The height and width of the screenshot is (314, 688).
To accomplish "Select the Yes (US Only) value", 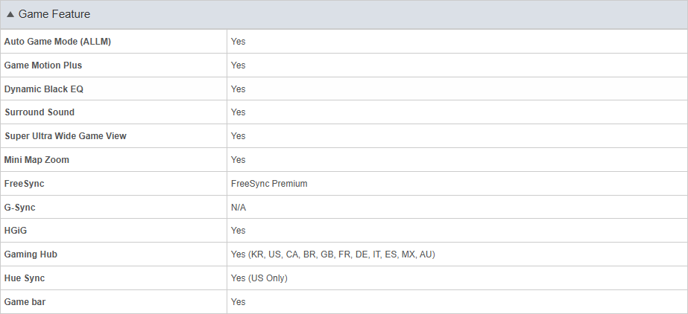I will pos(259,278).
